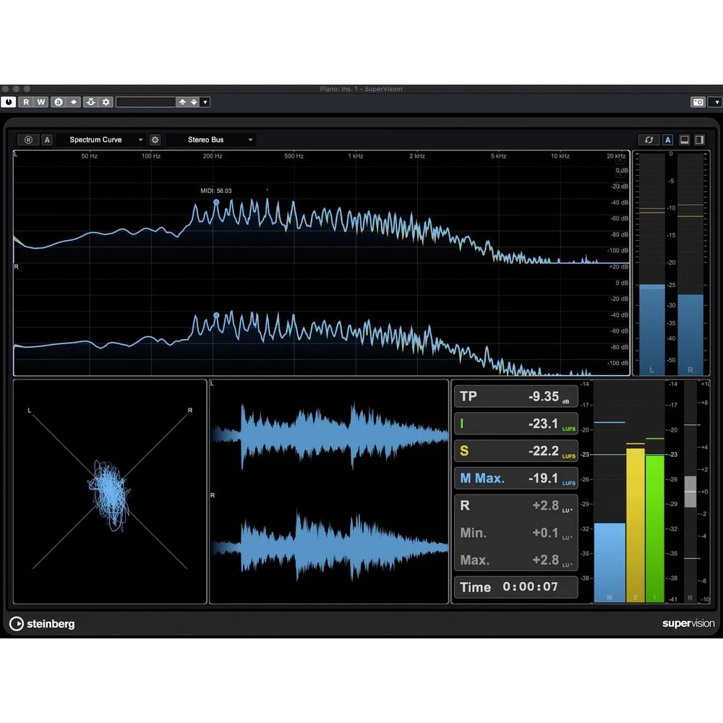Click the copy A to B arrow icon
The image size is (723, 723).
pyautogui.click(x=73, y=102)
